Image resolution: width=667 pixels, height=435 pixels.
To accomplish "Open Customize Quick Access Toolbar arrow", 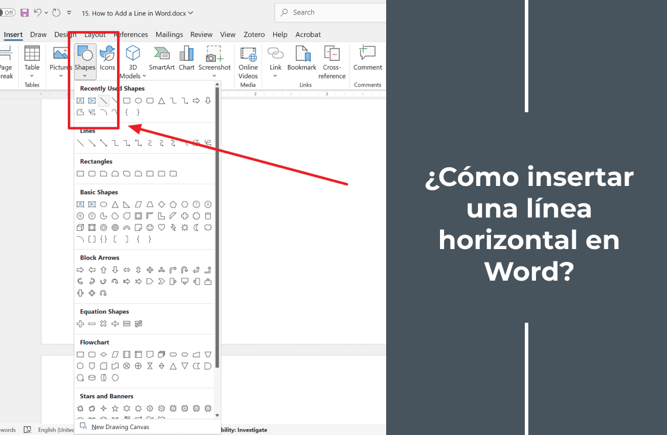I will coord(70,13).
